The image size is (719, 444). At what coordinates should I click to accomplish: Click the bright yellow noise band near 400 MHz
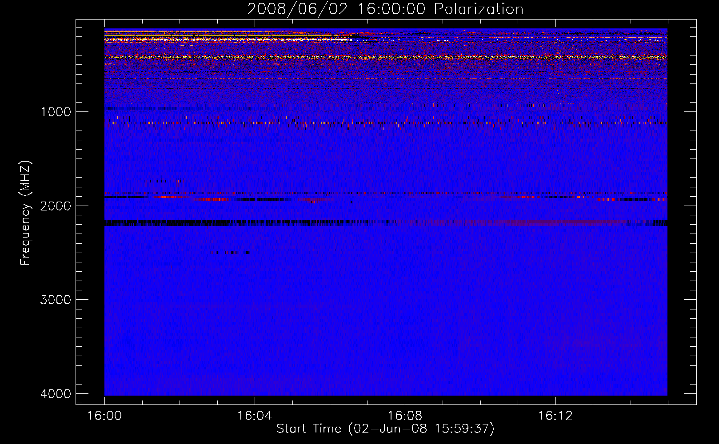point(386,57)
